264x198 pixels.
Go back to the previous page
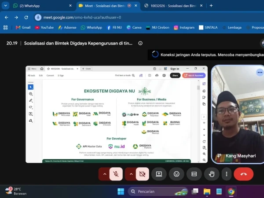click(7, 17)
